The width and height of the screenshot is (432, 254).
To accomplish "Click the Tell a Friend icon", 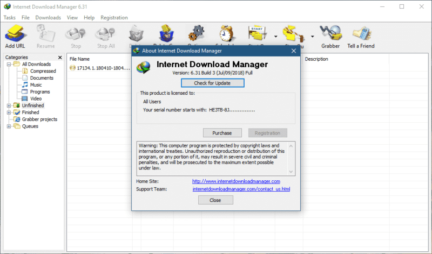I will click(x=362, y=33).
